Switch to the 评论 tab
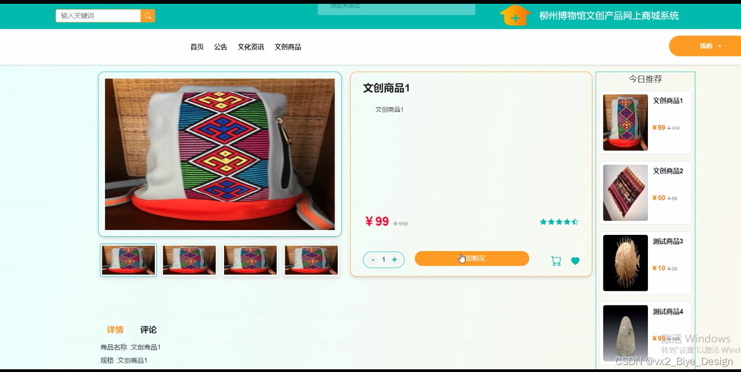Image resolution: width=741 pixels, height=372 pixels. coord(148,330)
